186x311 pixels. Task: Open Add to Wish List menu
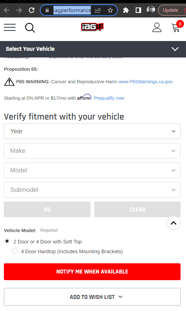click(92, 297)
